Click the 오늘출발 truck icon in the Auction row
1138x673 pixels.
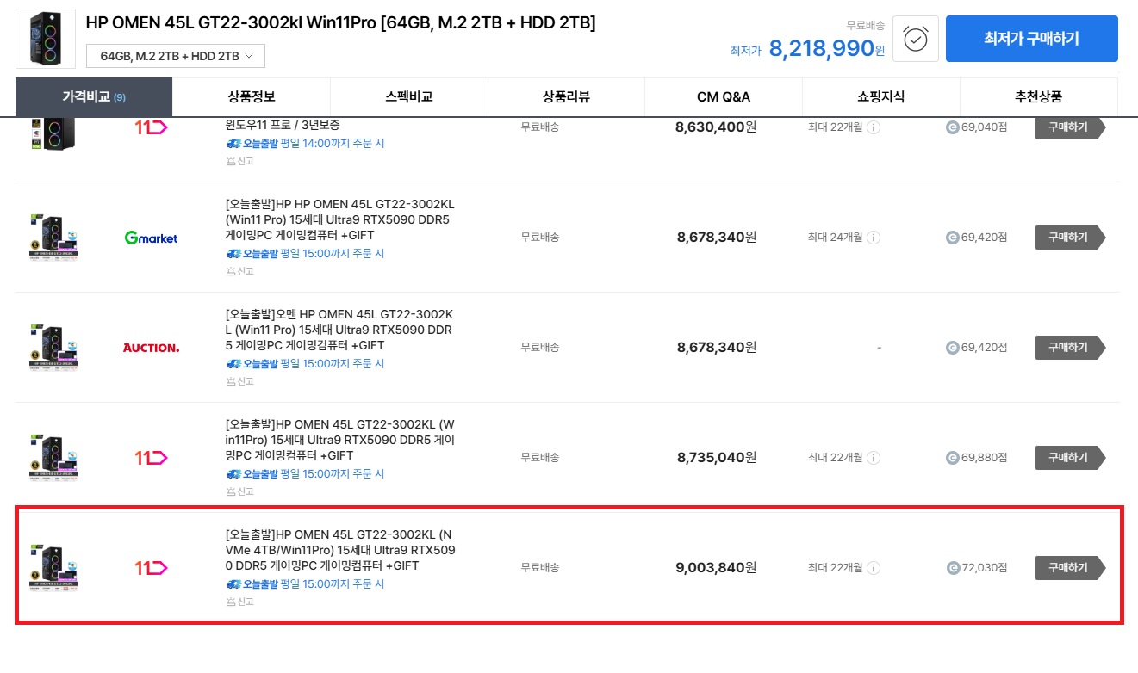pyautogui.click(x=233, y=364)
